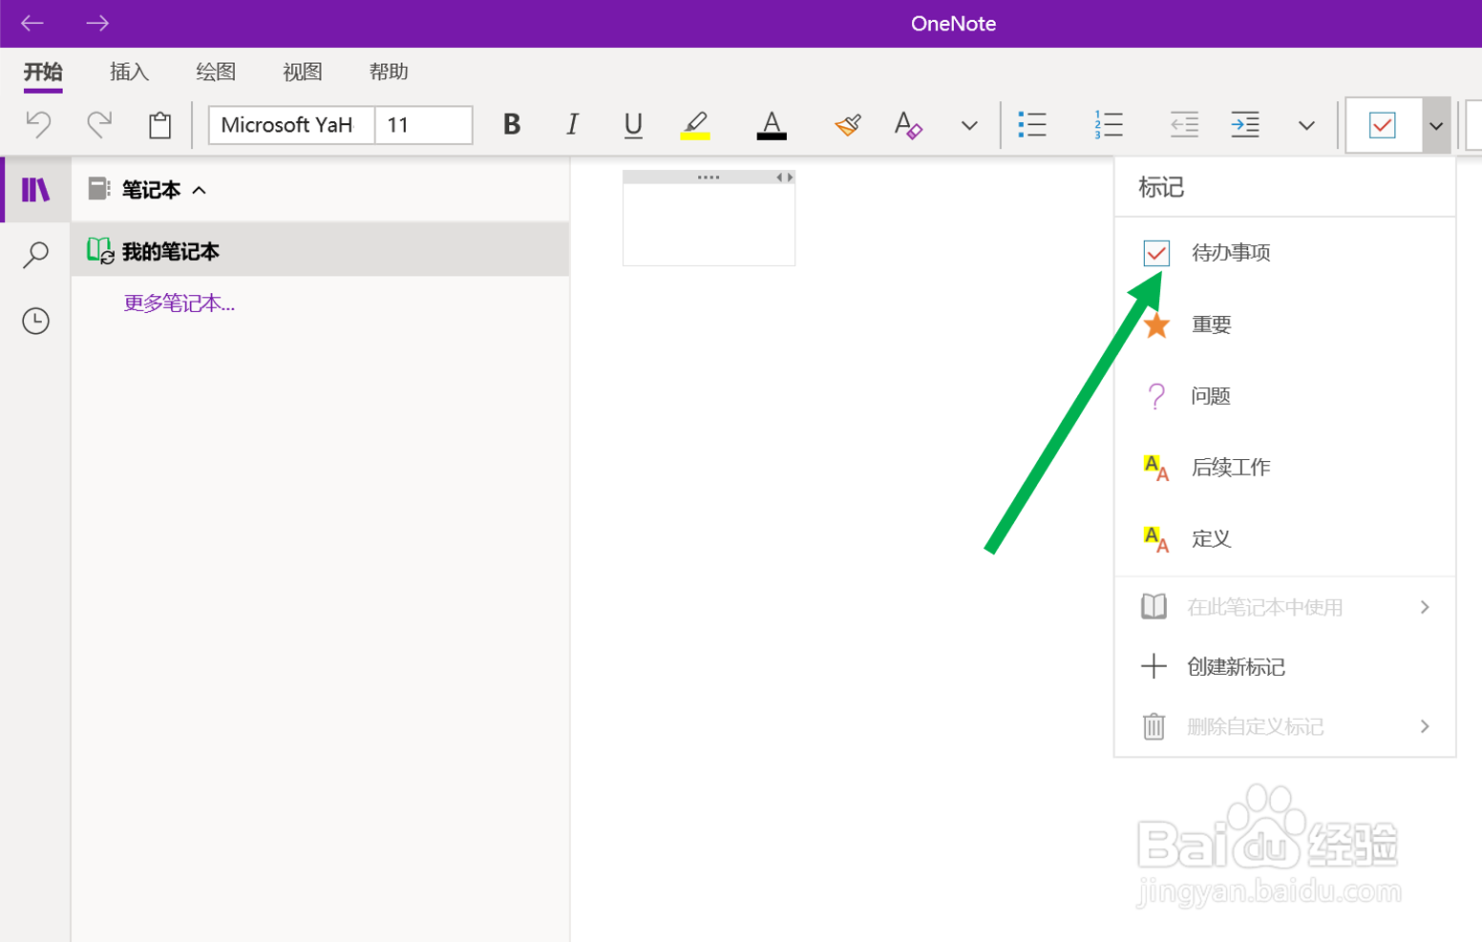This screenshot has height=942, width=1482.
Task: Switch to the 开始 tab
Action: click(43, 72)
